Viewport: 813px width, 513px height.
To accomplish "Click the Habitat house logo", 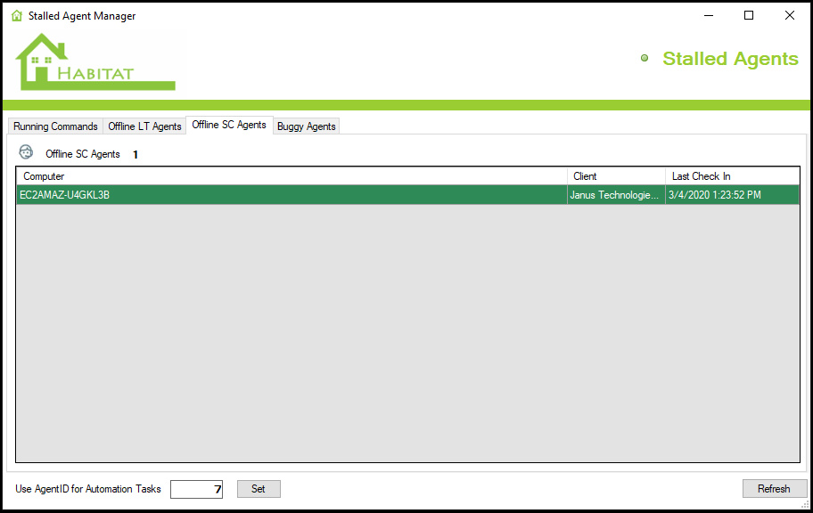I will click(x=94, y=62).
